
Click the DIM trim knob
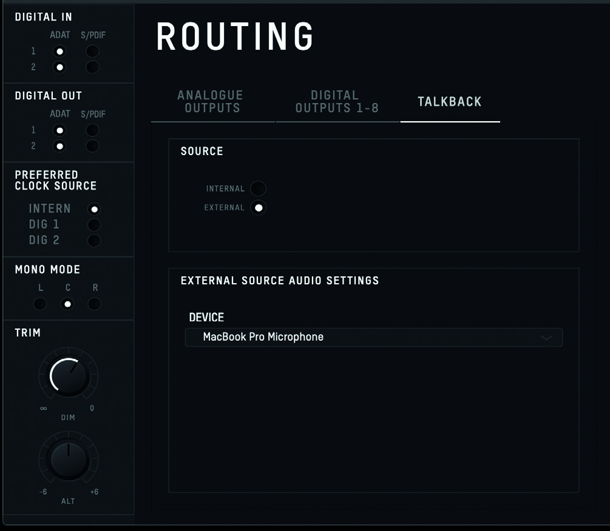pos(69,376)
